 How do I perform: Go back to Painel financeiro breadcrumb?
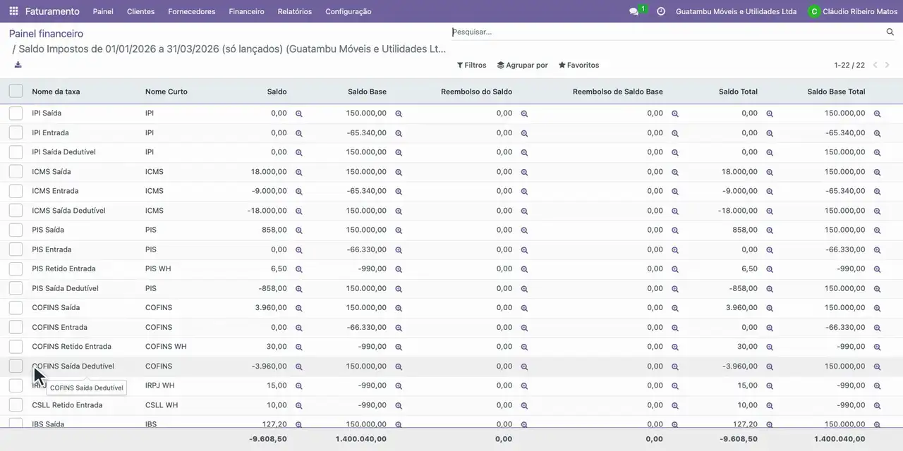(46, 34)
